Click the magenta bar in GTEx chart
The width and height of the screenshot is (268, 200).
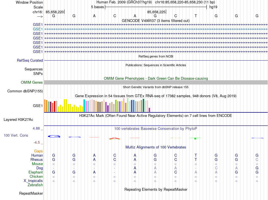[150, 110]
